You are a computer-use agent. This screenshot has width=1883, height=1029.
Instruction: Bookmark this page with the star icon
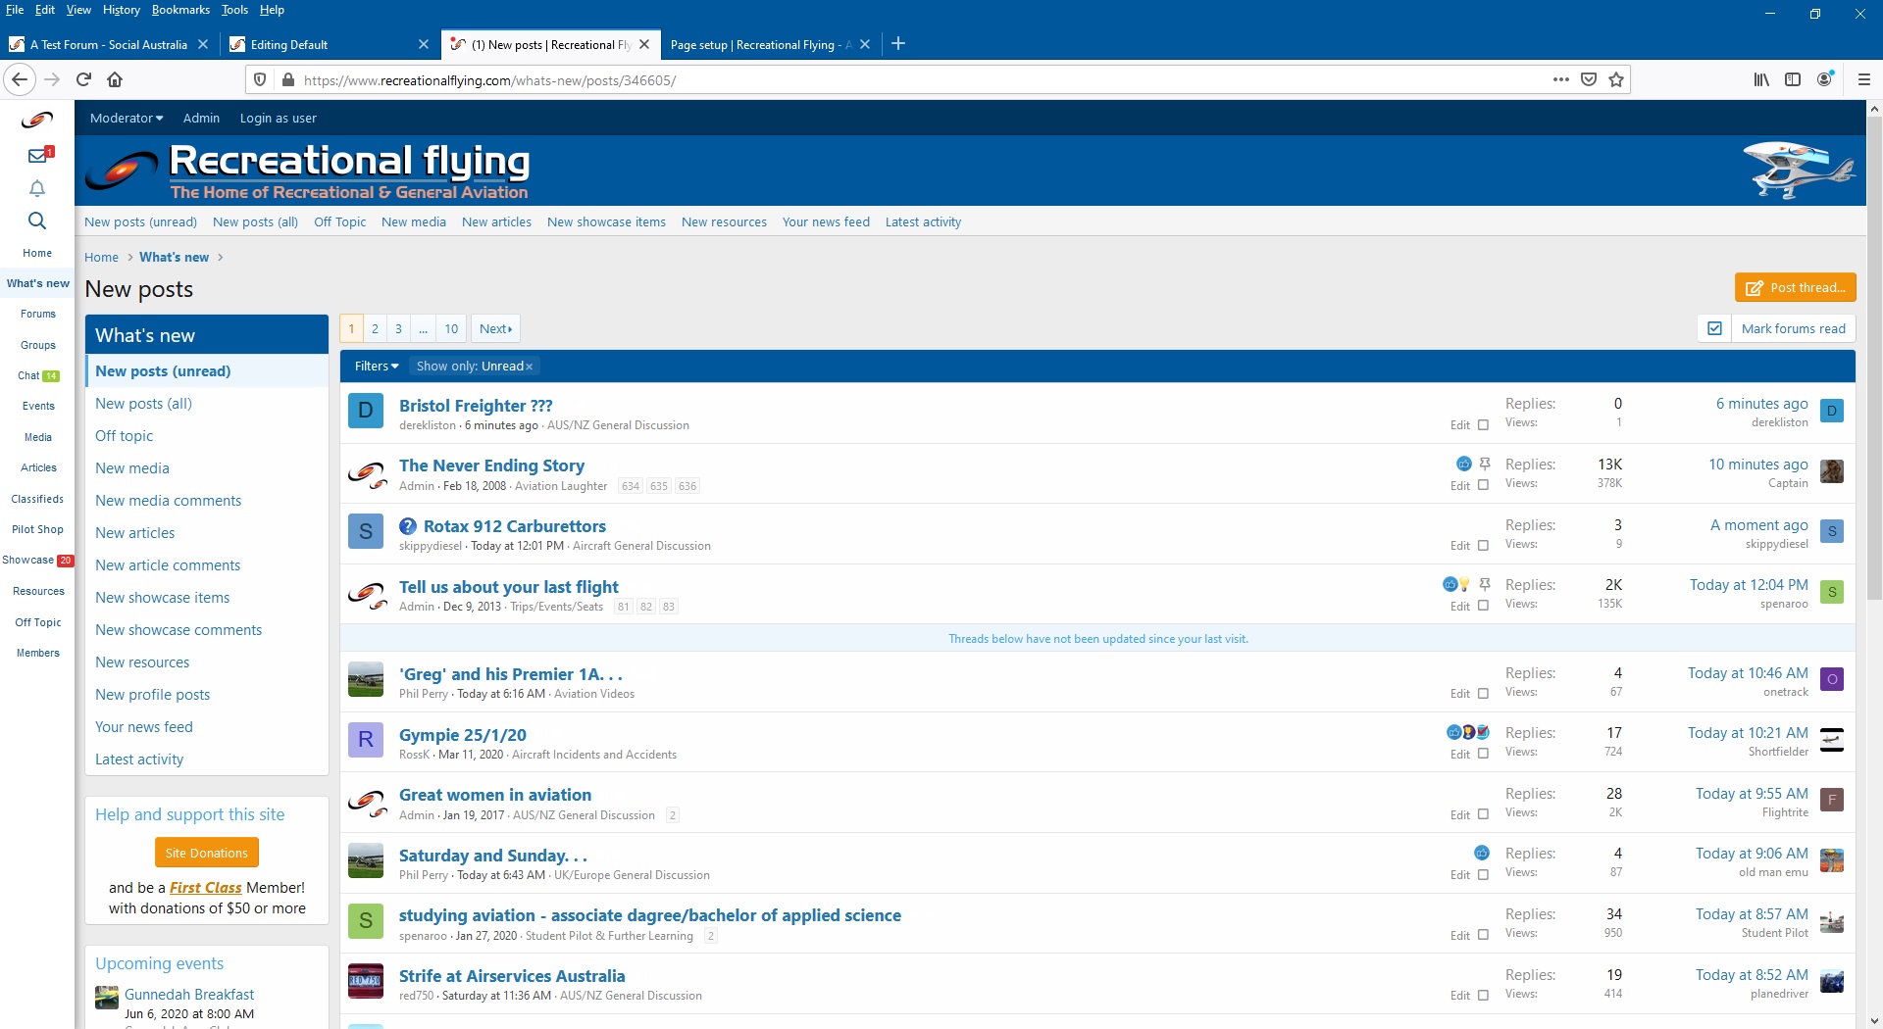[x=1616, y=79]
